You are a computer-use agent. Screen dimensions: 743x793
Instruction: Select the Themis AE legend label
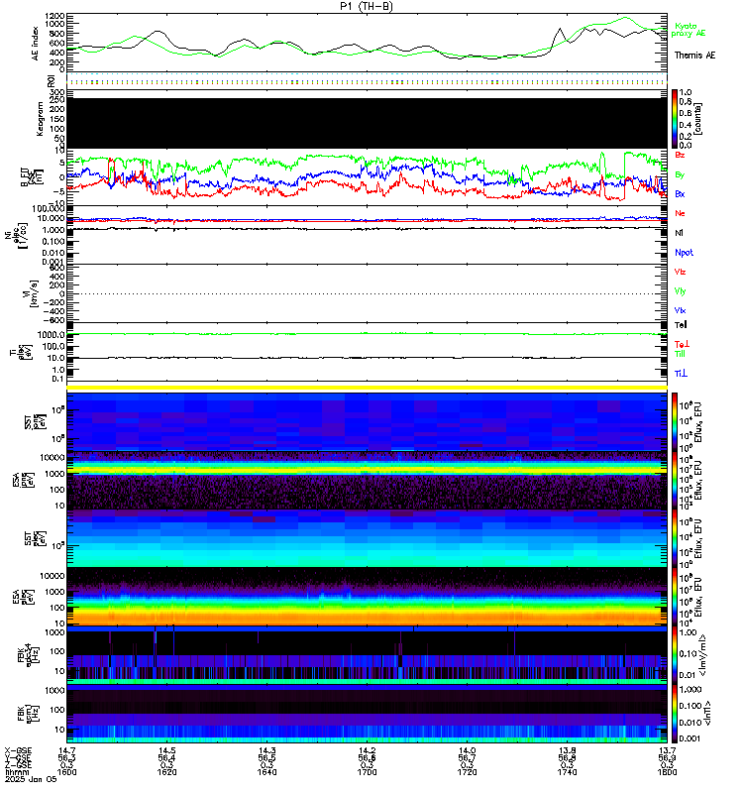(695, 56)
